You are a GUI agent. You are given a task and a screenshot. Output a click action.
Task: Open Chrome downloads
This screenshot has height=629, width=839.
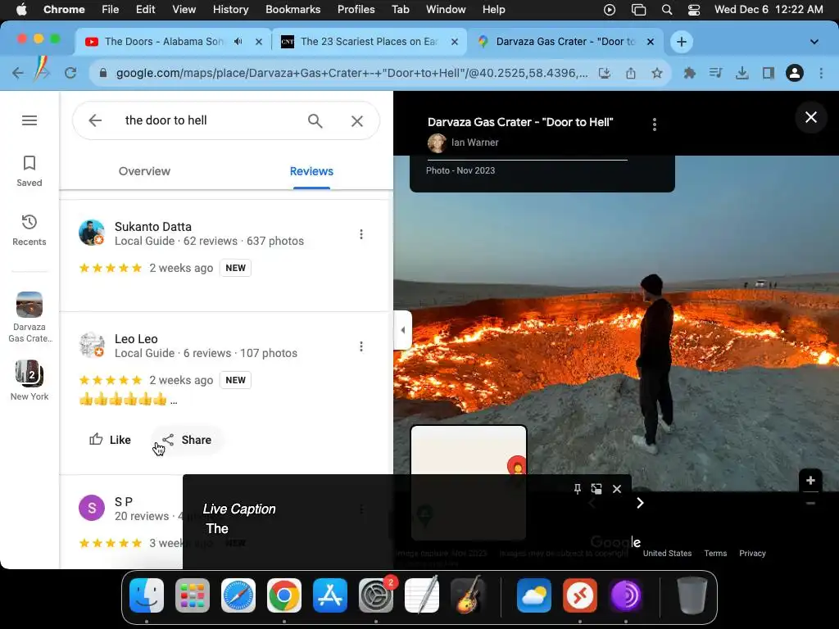click(x=741, y=73)
